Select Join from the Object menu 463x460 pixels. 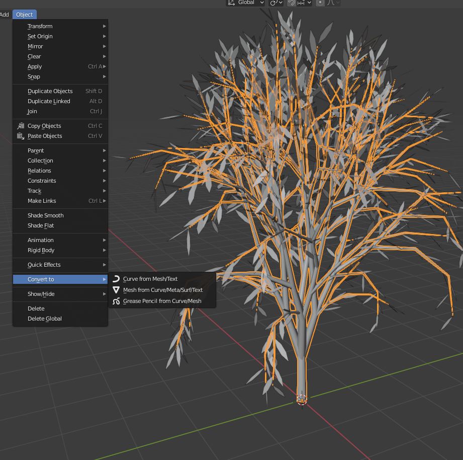pos(60,111)
